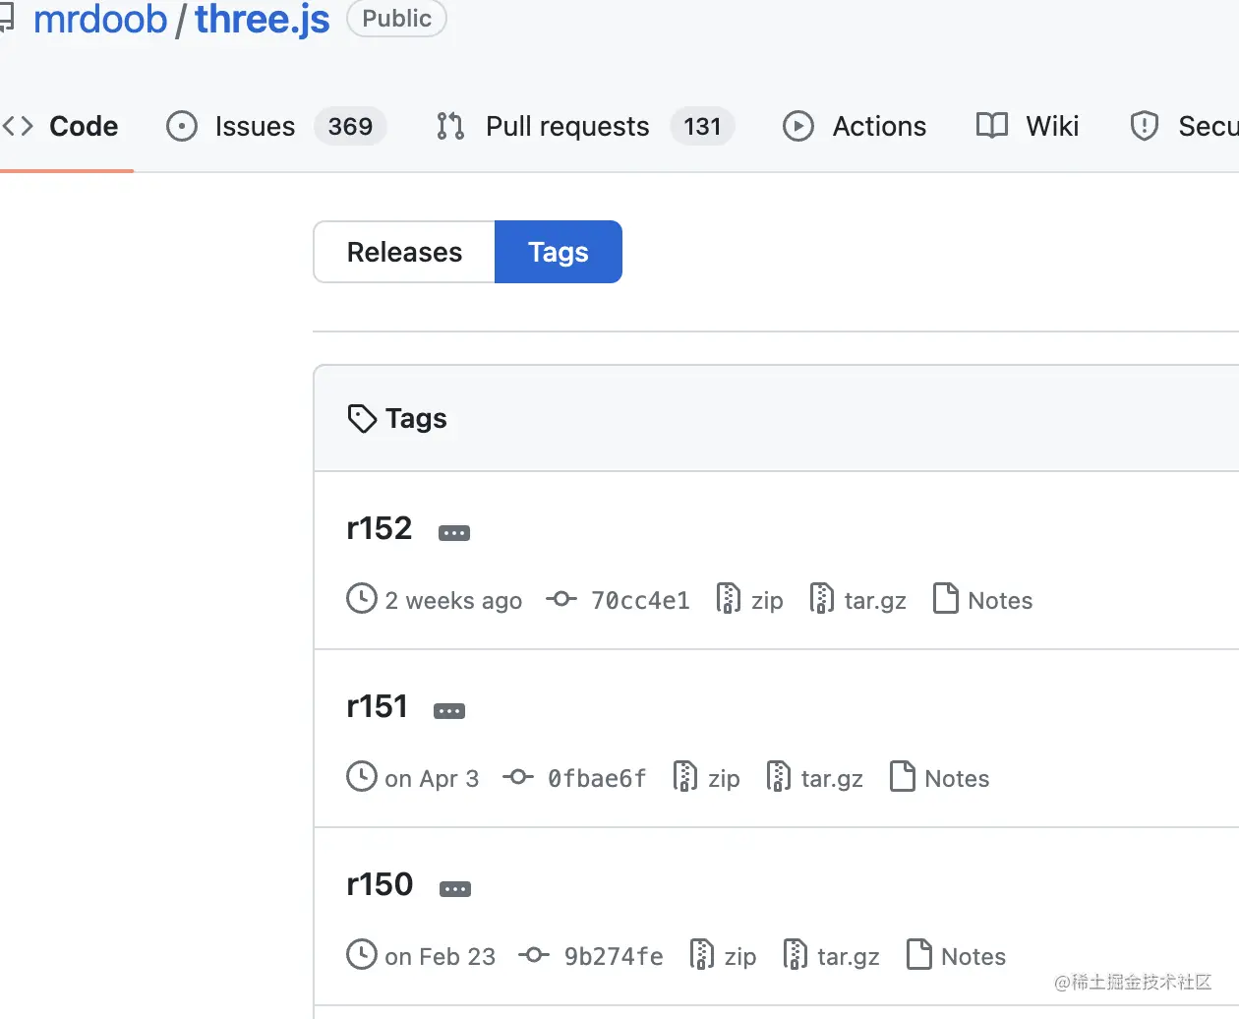Go to the Actions tab
This screenshot has width=1239, height=1019.
(x=855, y=126)
